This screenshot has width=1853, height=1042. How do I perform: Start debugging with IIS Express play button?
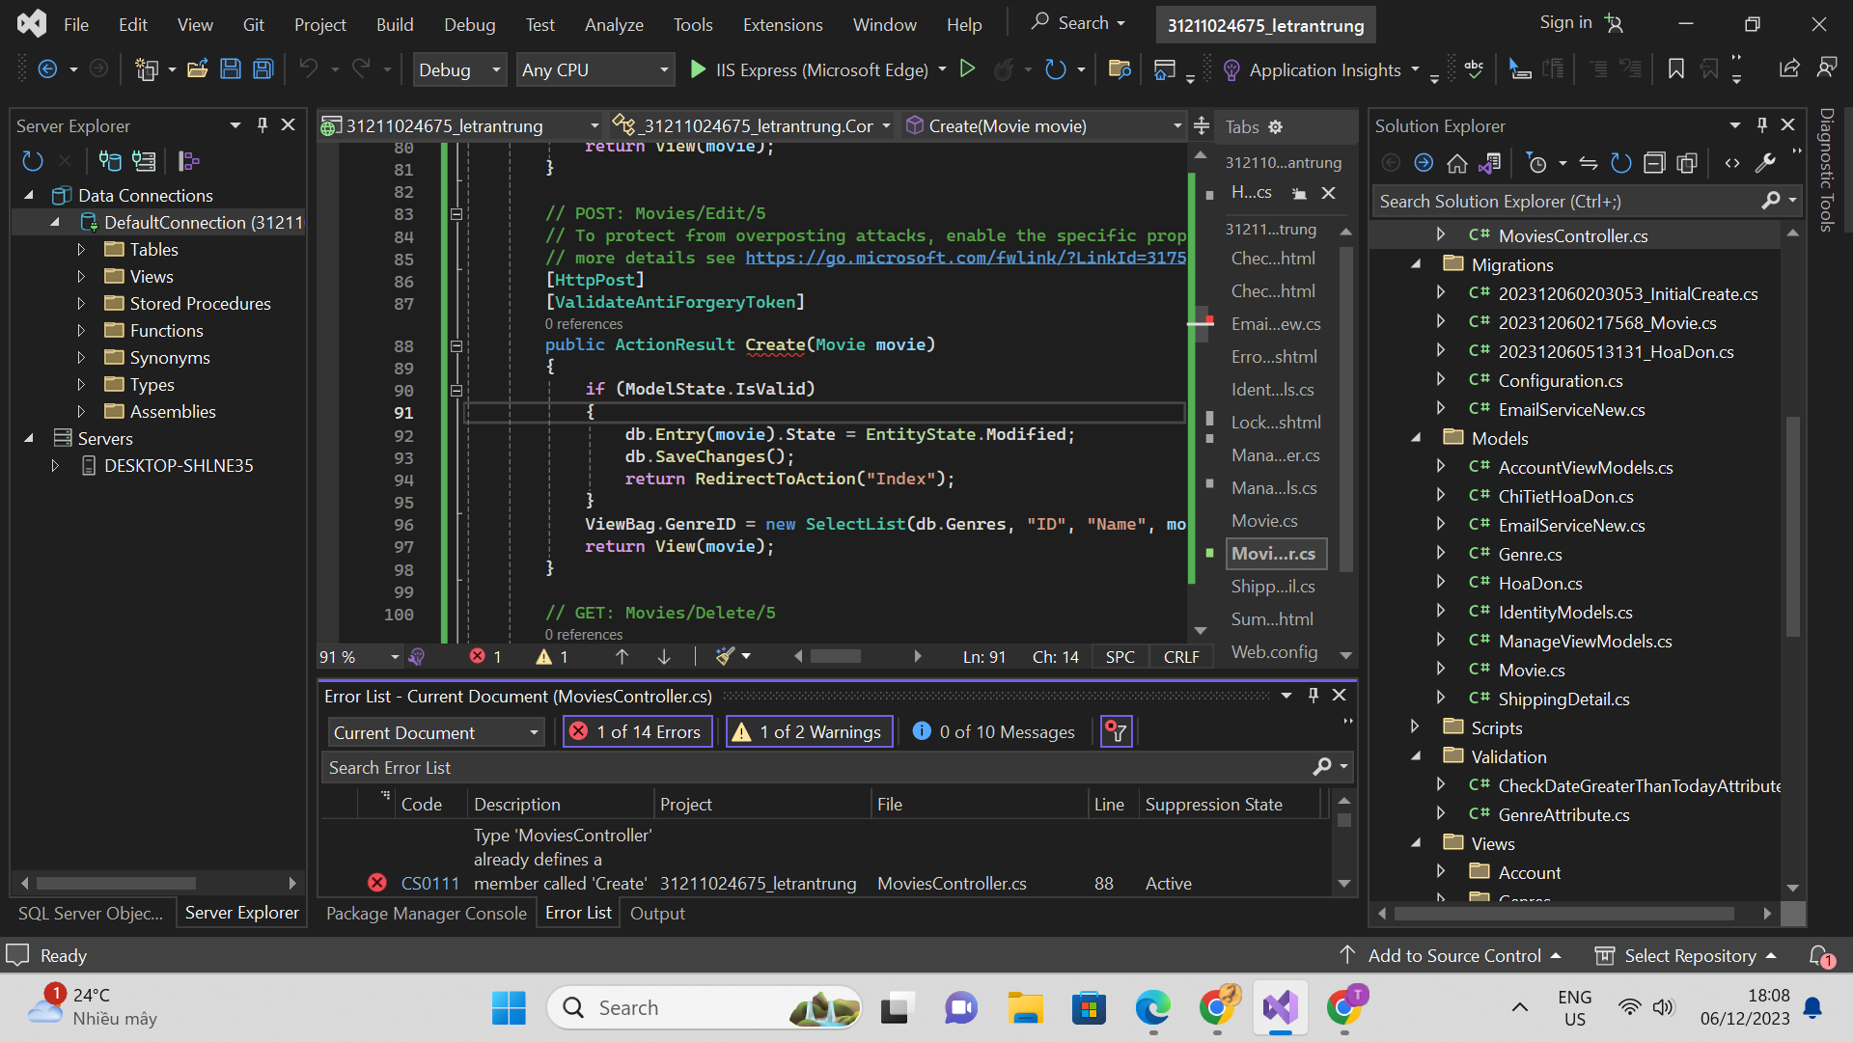coord(699,69)
